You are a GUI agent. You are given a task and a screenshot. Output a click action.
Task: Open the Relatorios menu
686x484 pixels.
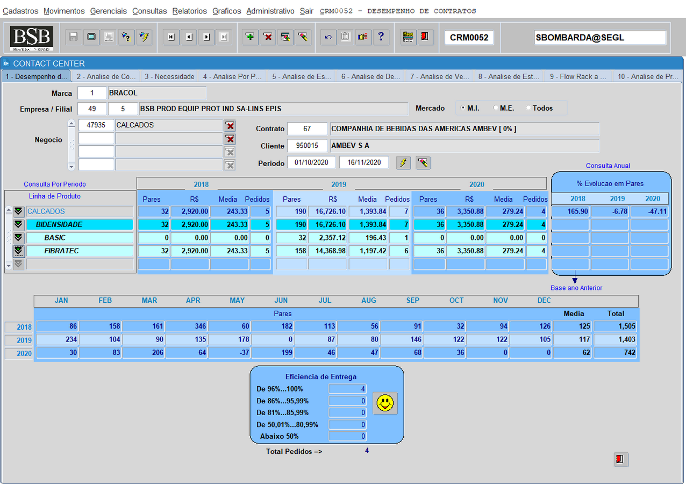pos(189,11)
